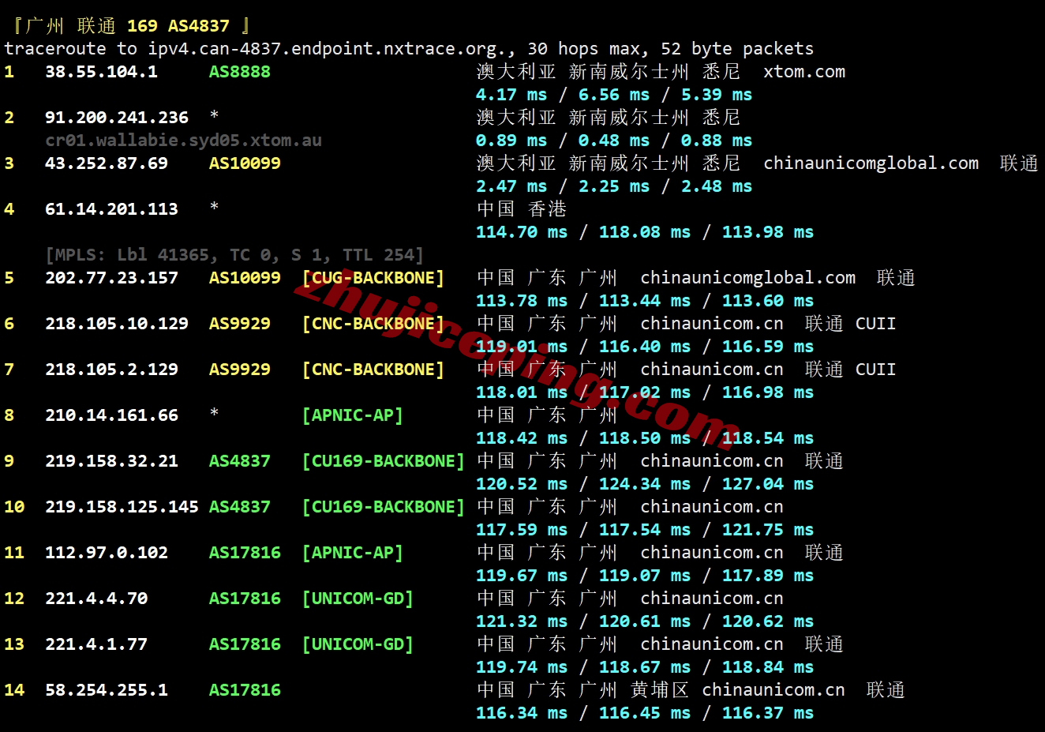Click IP address 61.14.201.113

(x=111, y=209)
